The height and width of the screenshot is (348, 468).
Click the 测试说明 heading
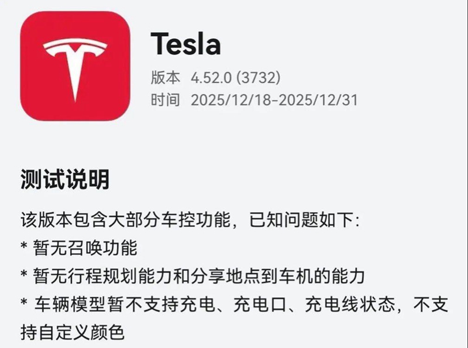pyautogui.click(x=64, y=179)
